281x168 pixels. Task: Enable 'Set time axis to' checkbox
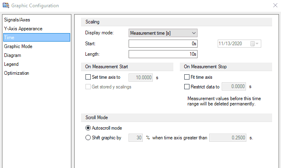point(88,77)
